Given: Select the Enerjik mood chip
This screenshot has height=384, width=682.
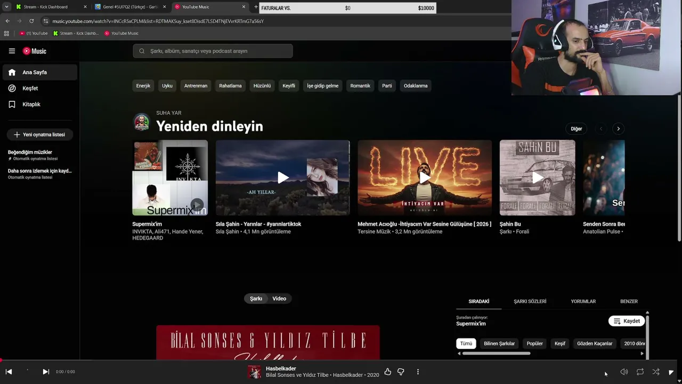Looking at the screenshot, I should 143,86.
